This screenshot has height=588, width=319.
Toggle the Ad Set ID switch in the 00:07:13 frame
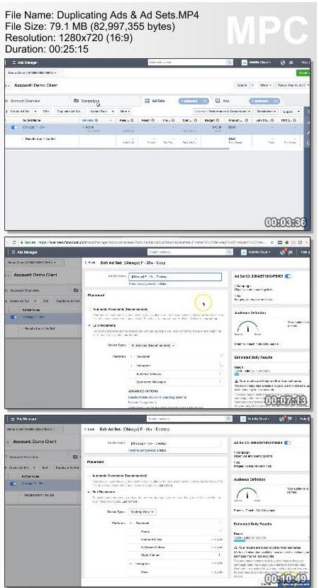pyautogui.click(x=288, y=276)
